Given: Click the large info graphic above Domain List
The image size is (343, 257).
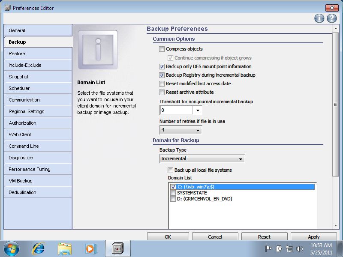Looking at the screenshot, I should (x=98, y=50).
